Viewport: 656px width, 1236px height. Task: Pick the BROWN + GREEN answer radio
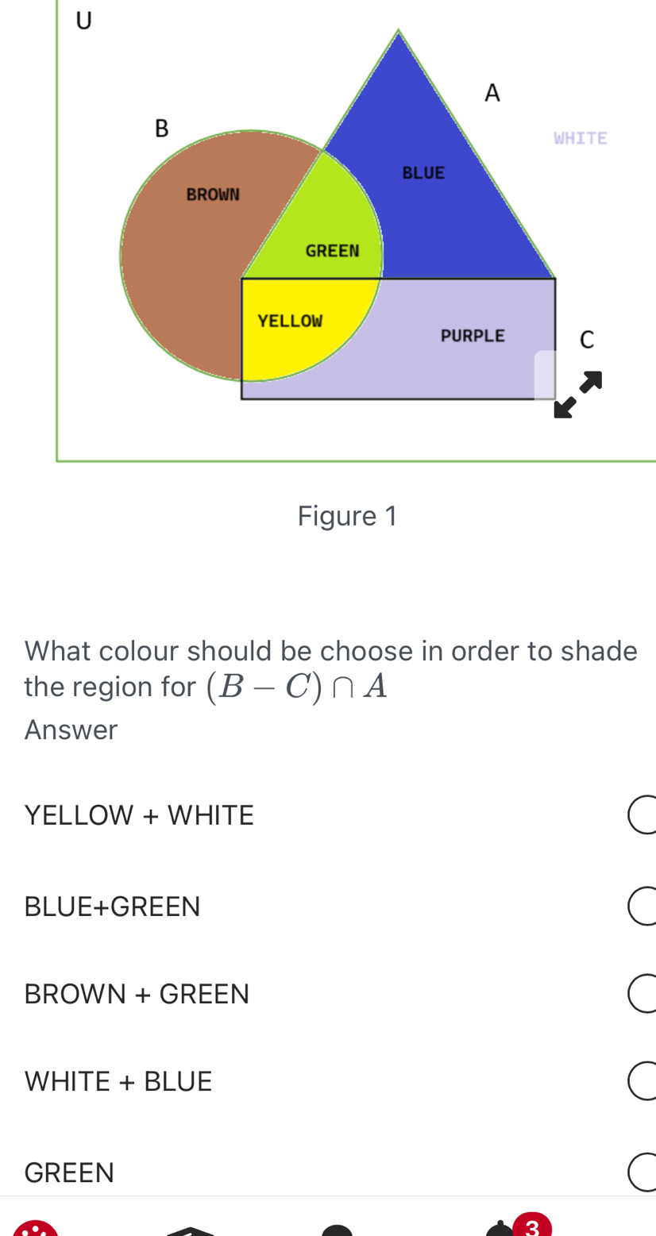(642, 993)
